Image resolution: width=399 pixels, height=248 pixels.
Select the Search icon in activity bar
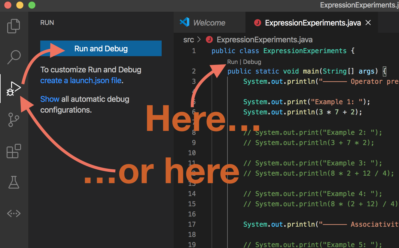click(14, 57)
